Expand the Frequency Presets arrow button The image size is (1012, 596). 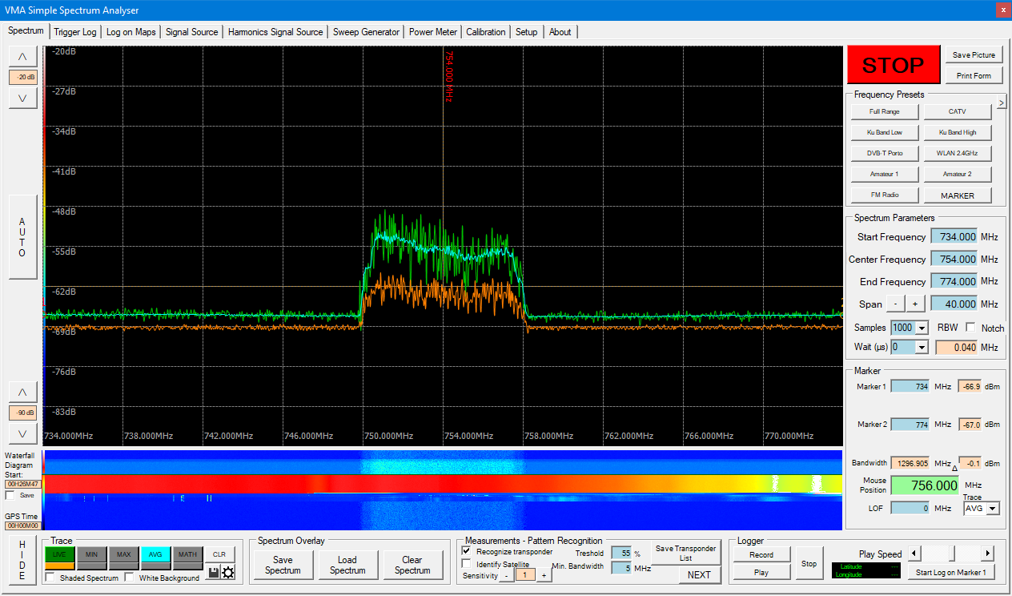pos(1001,103)
